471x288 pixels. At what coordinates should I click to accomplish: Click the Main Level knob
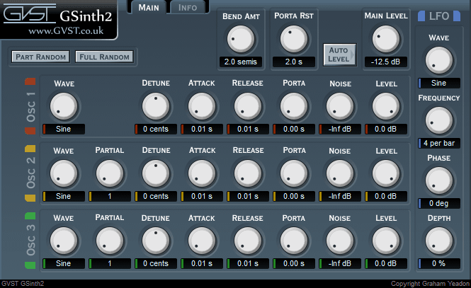pyautogui.click(x=386, y=40)
